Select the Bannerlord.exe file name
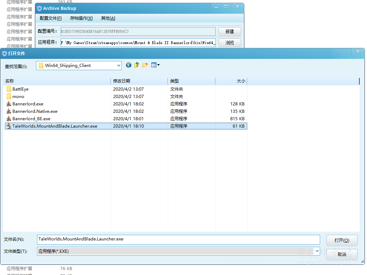 pos(28,104)
